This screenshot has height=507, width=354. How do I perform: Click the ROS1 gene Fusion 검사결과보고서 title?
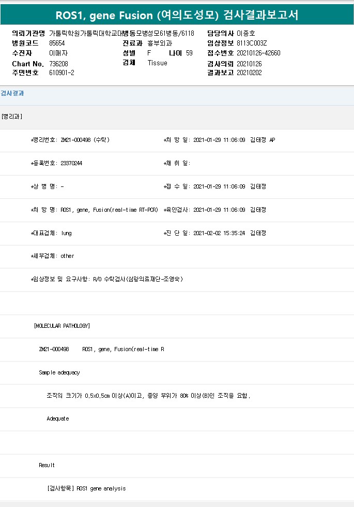tap(177, 15)
